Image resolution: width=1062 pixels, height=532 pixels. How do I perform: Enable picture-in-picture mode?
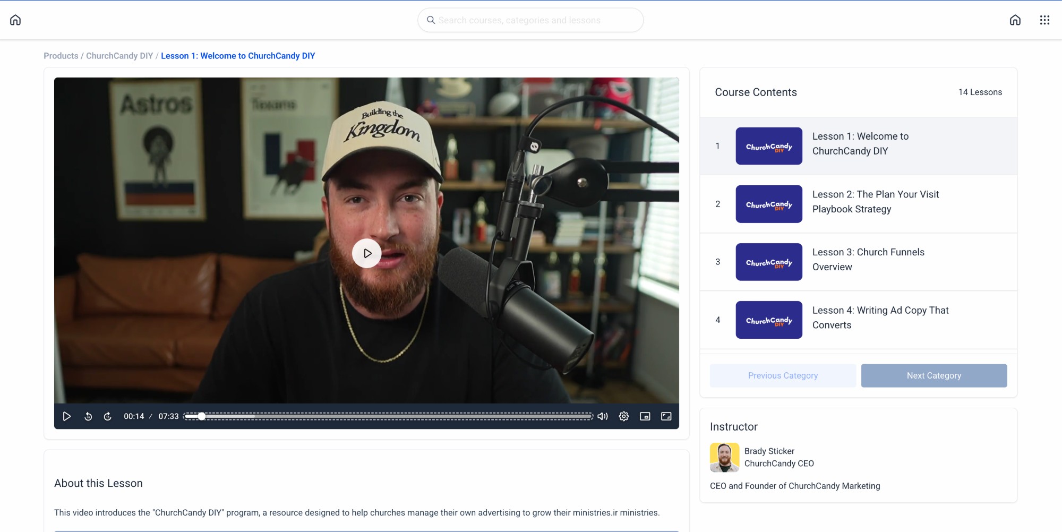coord(645,416)
